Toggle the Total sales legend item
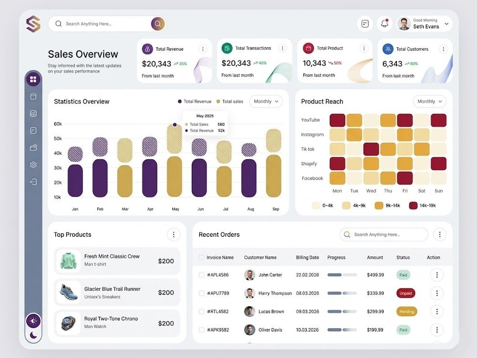The image size is (477, 358). tap(230, 101)
